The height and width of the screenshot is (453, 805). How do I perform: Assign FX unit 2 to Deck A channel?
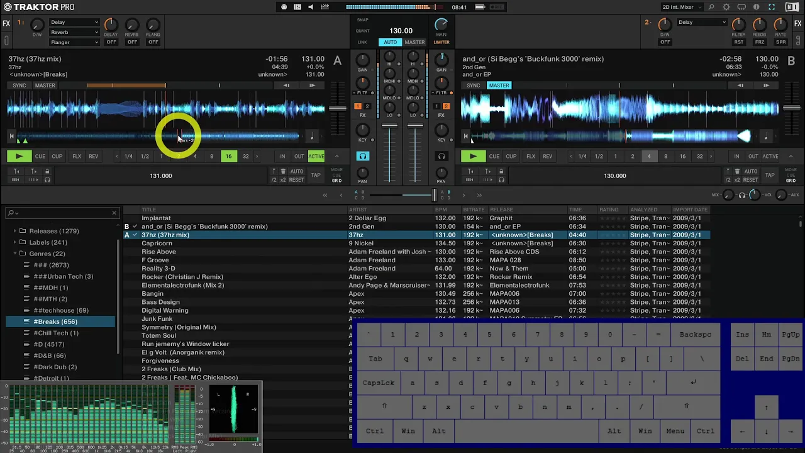pyautogui.click(x=367, y=106)
